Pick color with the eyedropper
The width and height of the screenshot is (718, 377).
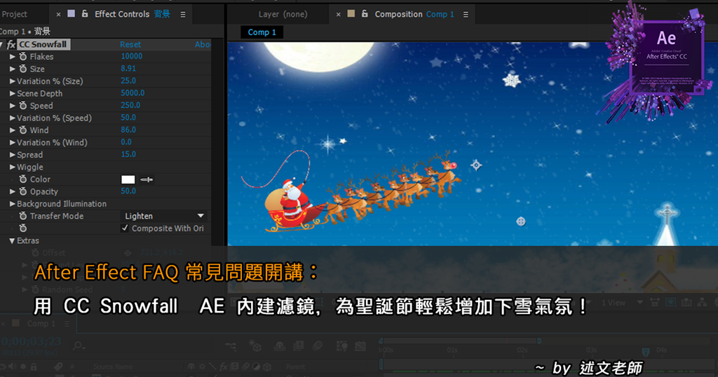(147, 179)
